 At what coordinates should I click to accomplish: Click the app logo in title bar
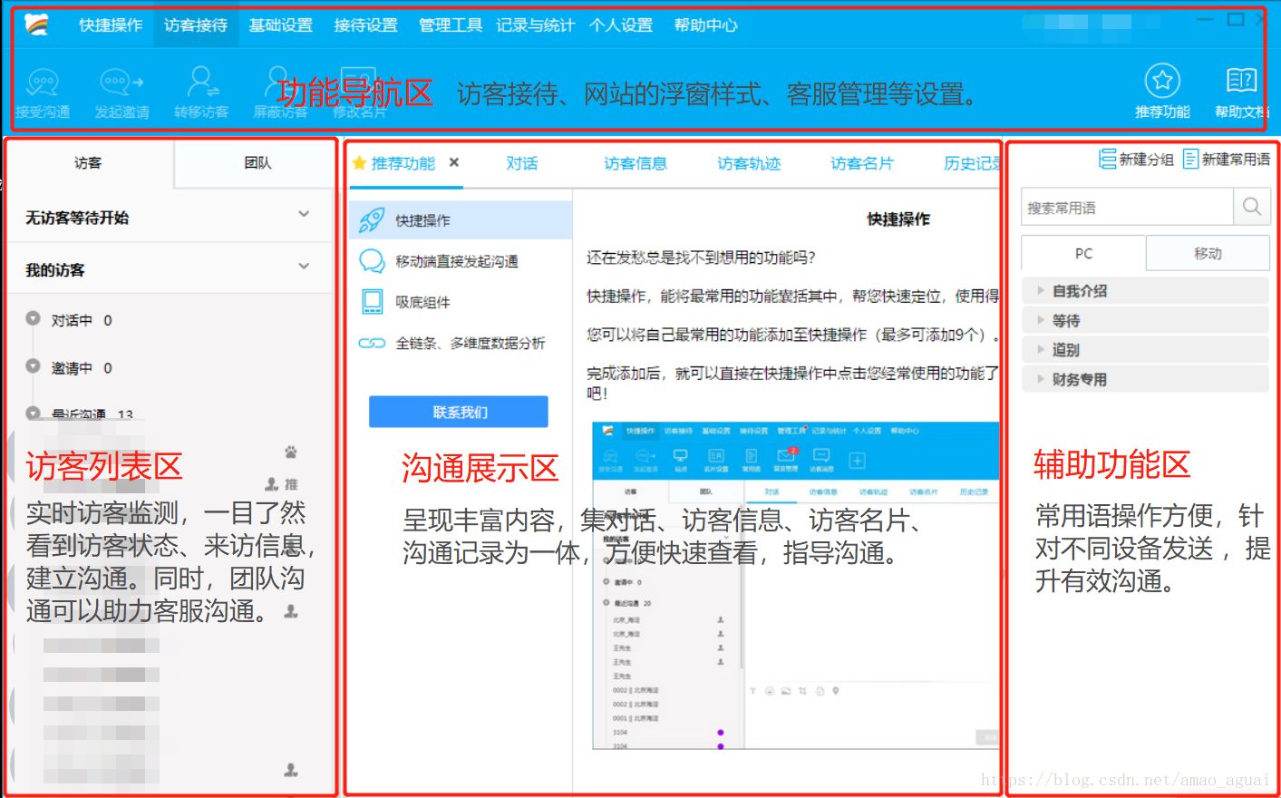36,24
